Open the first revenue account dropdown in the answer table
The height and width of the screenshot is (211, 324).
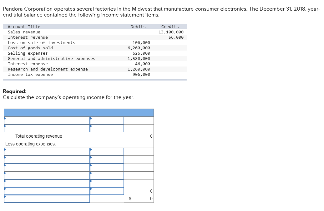coord(47,120)
